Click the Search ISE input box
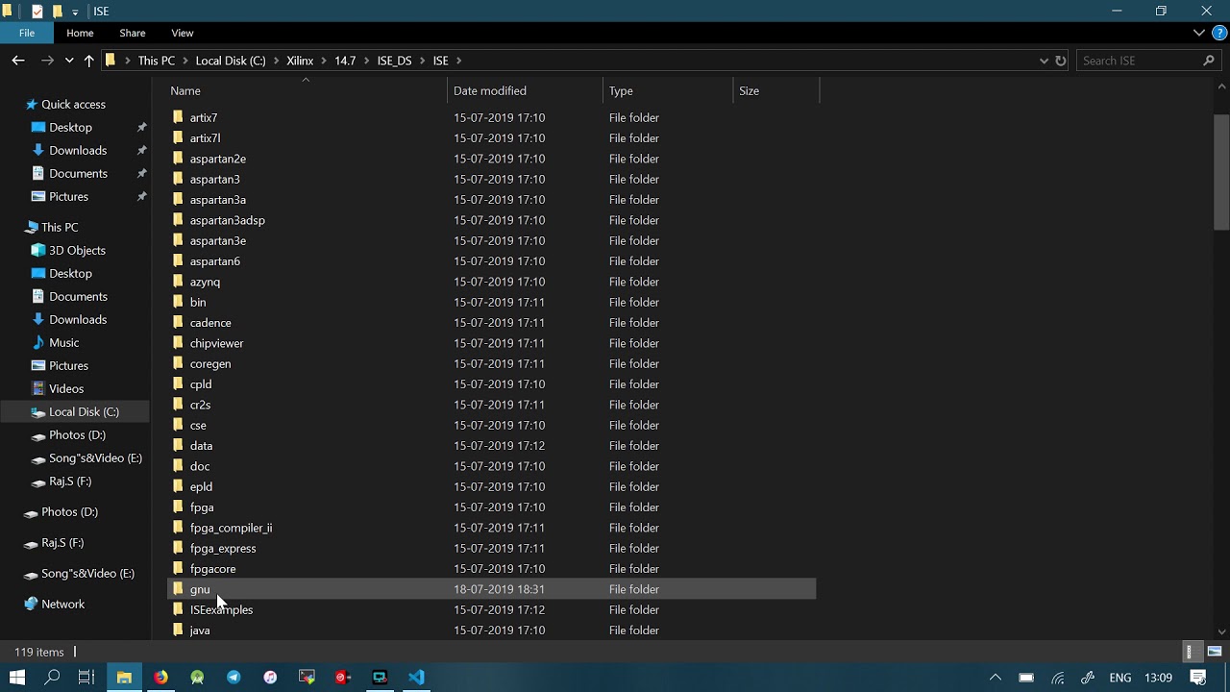 (1148, 61)
